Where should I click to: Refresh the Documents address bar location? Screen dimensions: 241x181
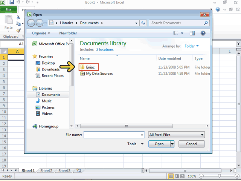[x=143, y=23]
